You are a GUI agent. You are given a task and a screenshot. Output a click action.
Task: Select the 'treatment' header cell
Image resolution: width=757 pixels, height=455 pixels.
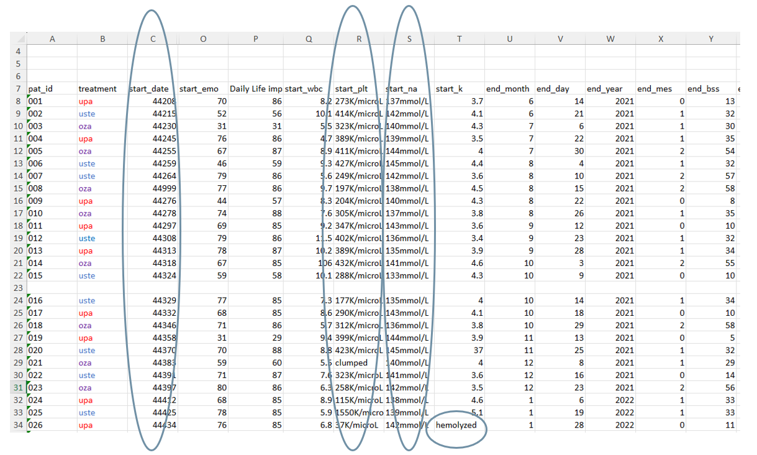(x=102, y=89)
